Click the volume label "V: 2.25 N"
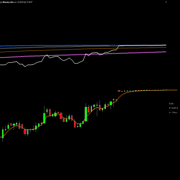 (173, 108)
